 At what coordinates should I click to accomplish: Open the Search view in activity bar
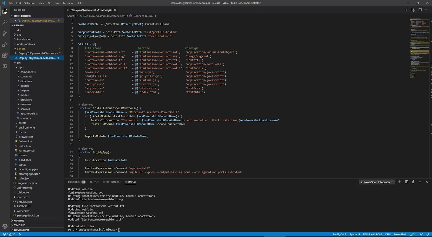[5, 22]
